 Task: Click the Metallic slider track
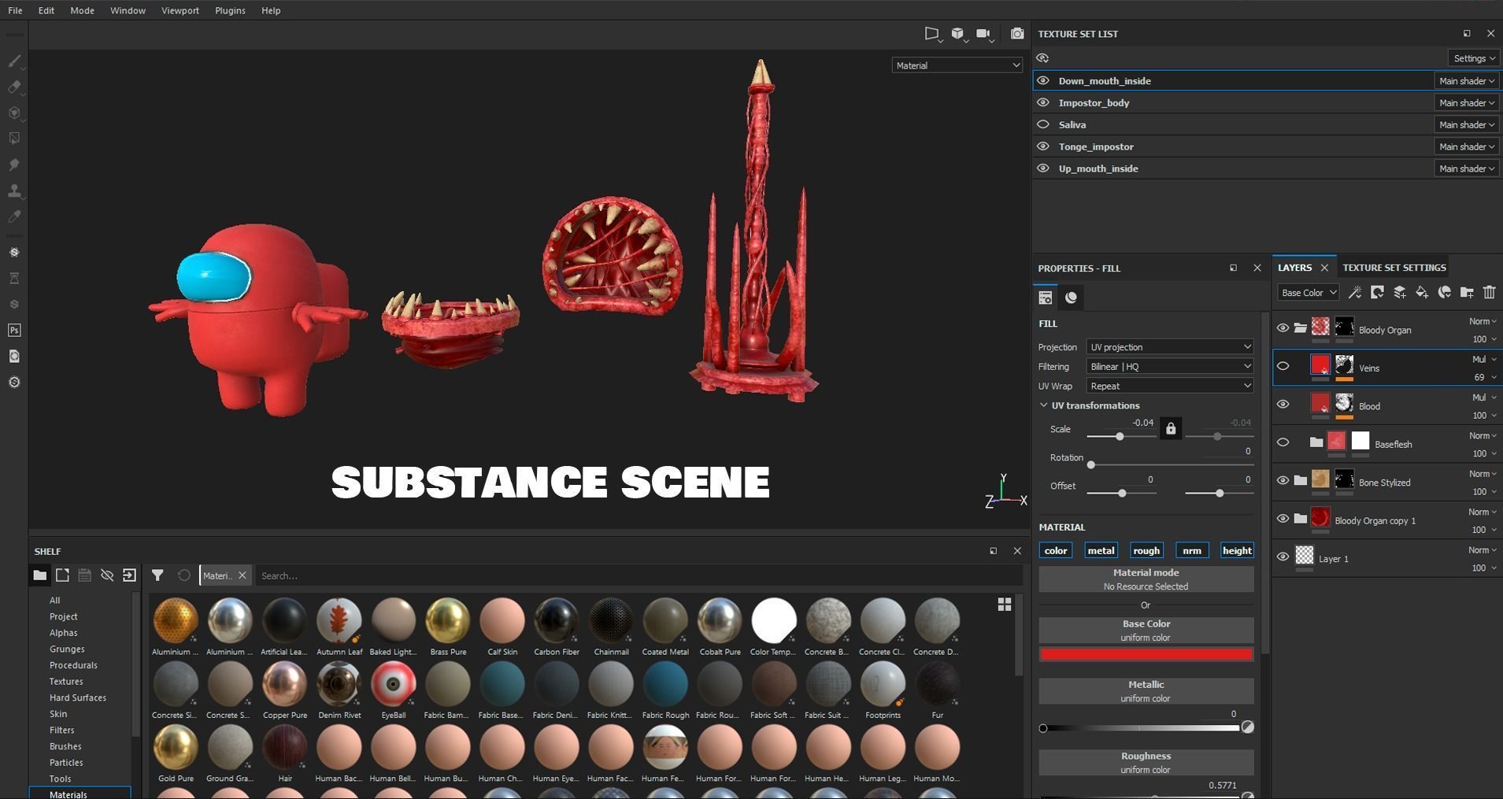click(x=1141, y=728)
